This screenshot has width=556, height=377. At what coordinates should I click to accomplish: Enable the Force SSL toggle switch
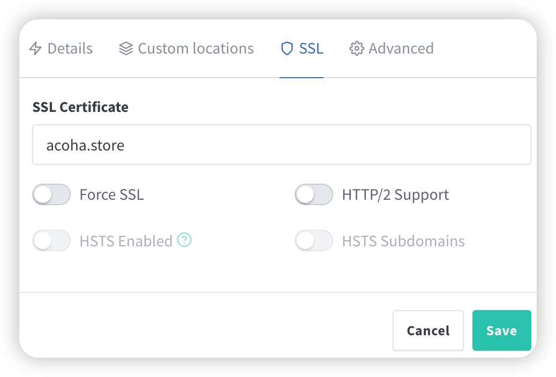tap(51, 194)
